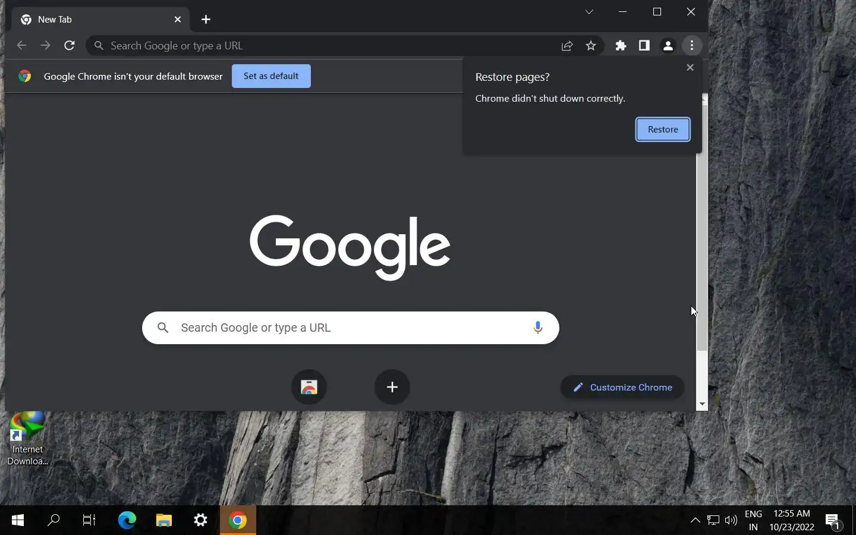
Task: Click the Chrome logo in default-browser bar
Action: click(x=24, y=76)
